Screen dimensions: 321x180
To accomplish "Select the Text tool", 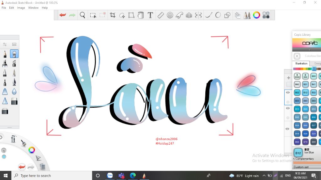I will coord(150,15).
